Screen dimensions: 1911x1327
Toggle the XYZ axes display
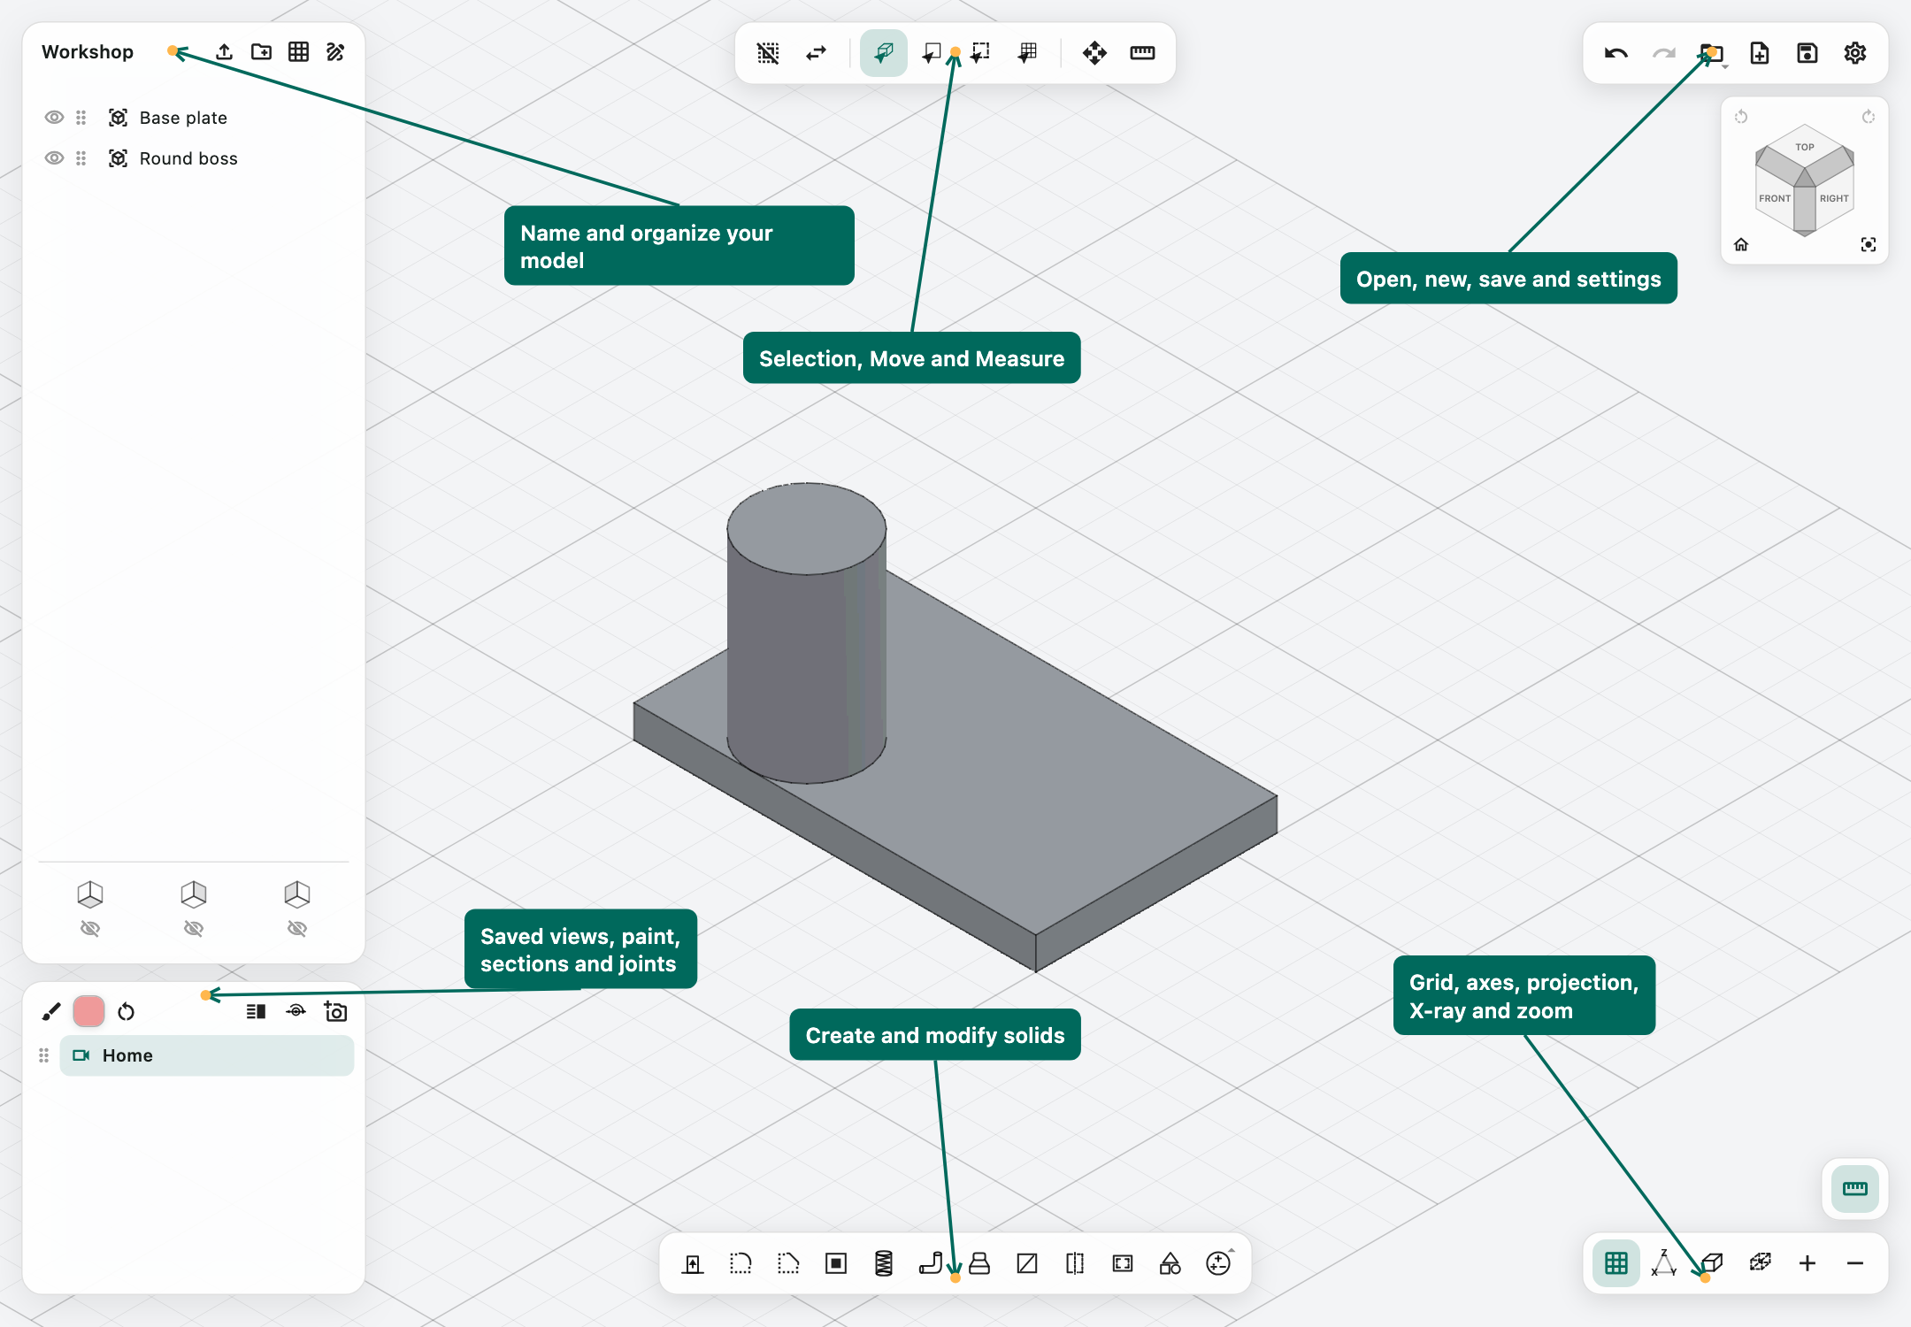(1664, 1263)
